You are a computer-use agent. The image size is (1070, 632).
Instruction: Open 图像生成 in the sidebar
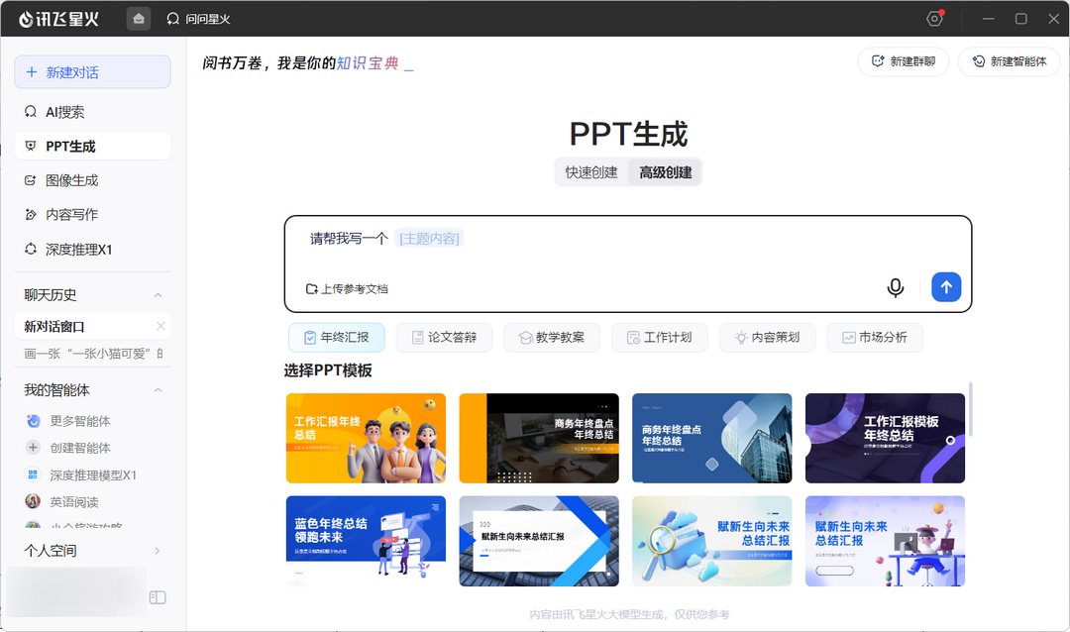pyautogui.click(x=71, y=180)
